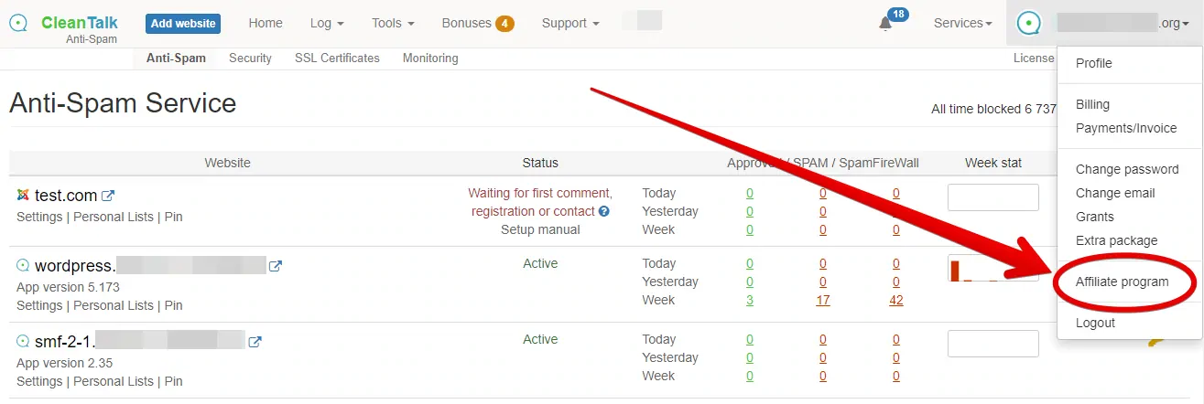This screenshot has width=1204, height=404.
Task: Expand the Services dropdown
Action: point(962,24)
